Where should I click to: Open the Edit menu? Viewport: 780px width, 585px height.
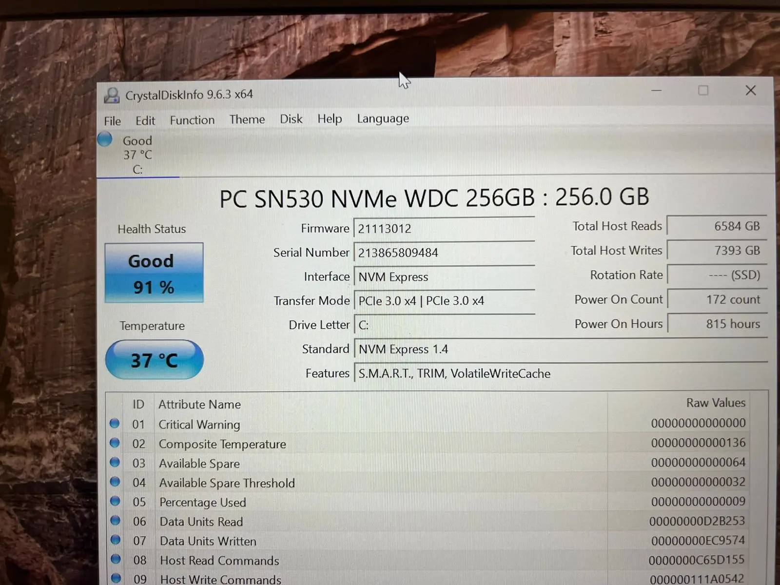pyautogui.click(x=145, y=120)
